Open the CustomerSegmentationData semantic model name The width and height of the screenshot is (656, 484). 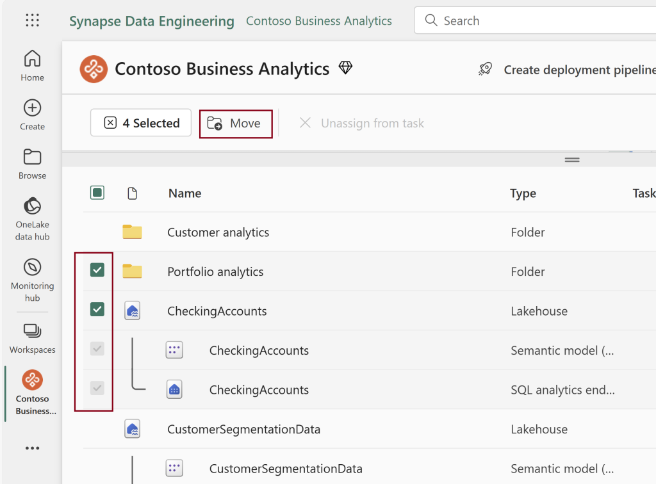[x=286, y=469]
